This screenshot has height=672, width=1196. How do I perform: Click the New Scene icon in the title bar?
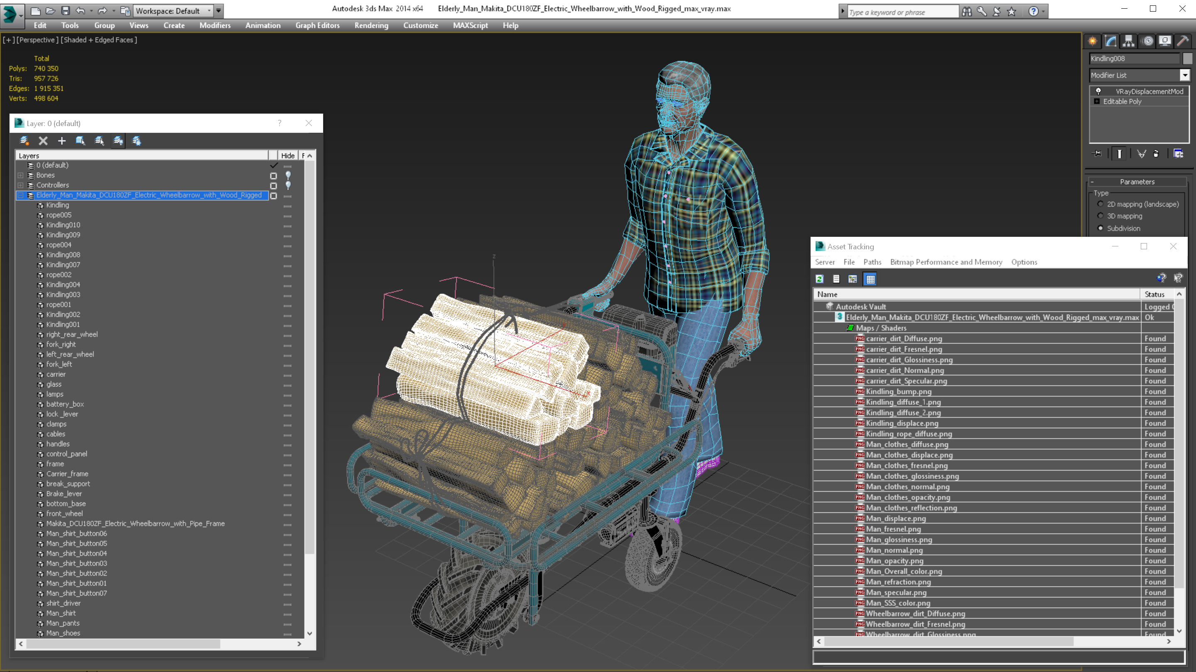tap(35, 11)
